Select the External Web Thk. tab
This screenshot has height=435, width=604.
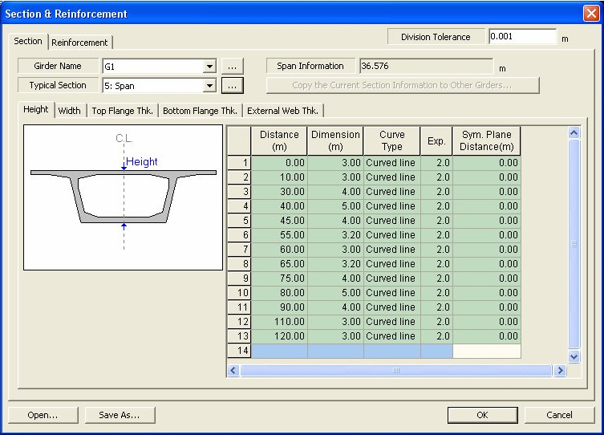tap(283, 111)
